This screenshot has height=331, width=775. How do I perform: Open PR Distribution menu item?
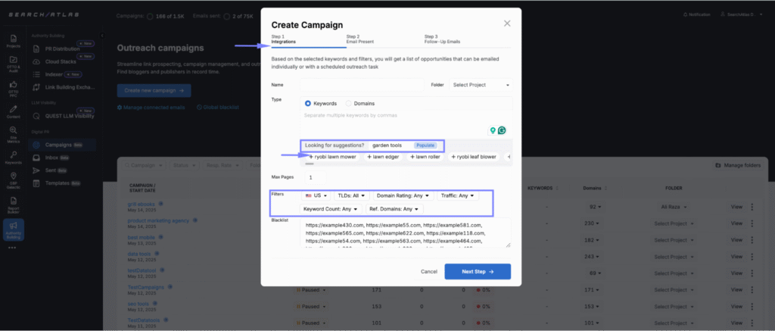[x=61, y=49]
